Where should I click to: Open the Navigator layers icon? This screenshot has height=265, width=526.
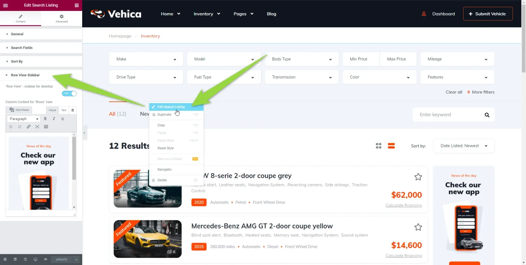(x=15, y=259)
